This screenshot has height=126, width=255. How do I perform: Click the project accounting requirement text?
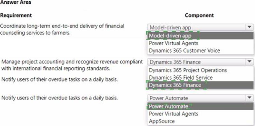[x=72, y=65]
